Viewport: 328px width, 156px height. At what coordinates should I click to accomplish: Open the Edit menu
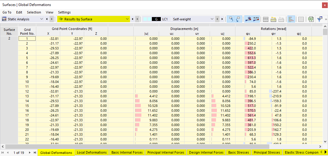[19, 12]
